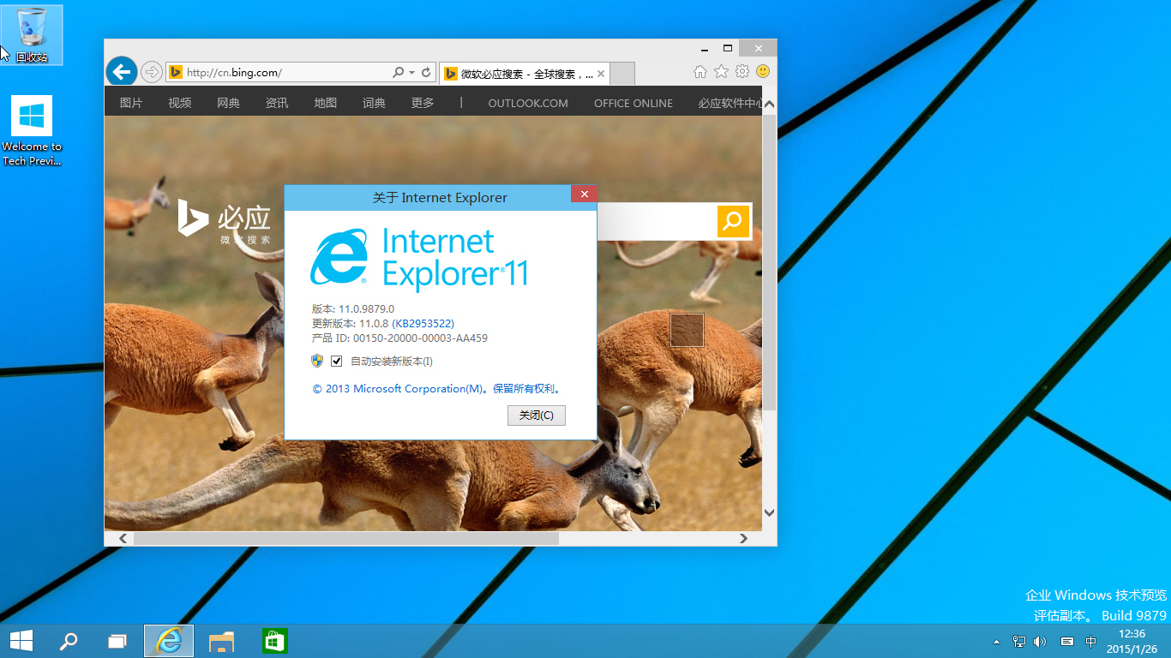
Task: Click the network tray icon
Action: pos(1019,641)
